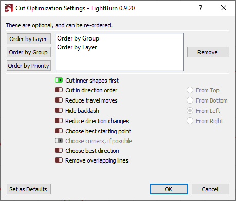Click Set as Defaults

pos(29,189)
